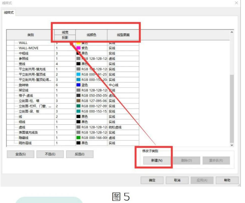
Task: Select the 立剖面-梁、板 category row
Action: 29,111
